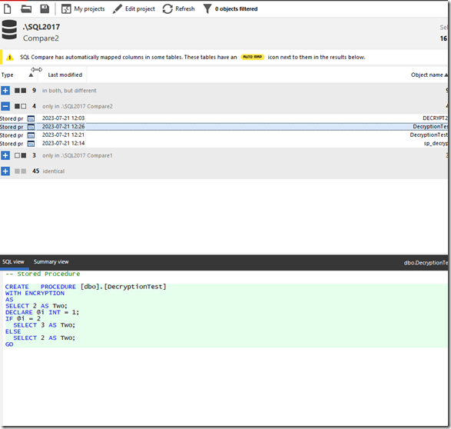
Task: Click the stored procedure icon in sp_decryp row
Action: tap(31, 144)
